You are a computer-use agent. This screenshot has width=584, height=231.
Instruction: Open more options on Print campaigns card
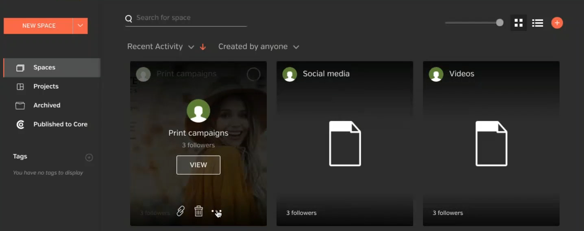tap(216, 212)
